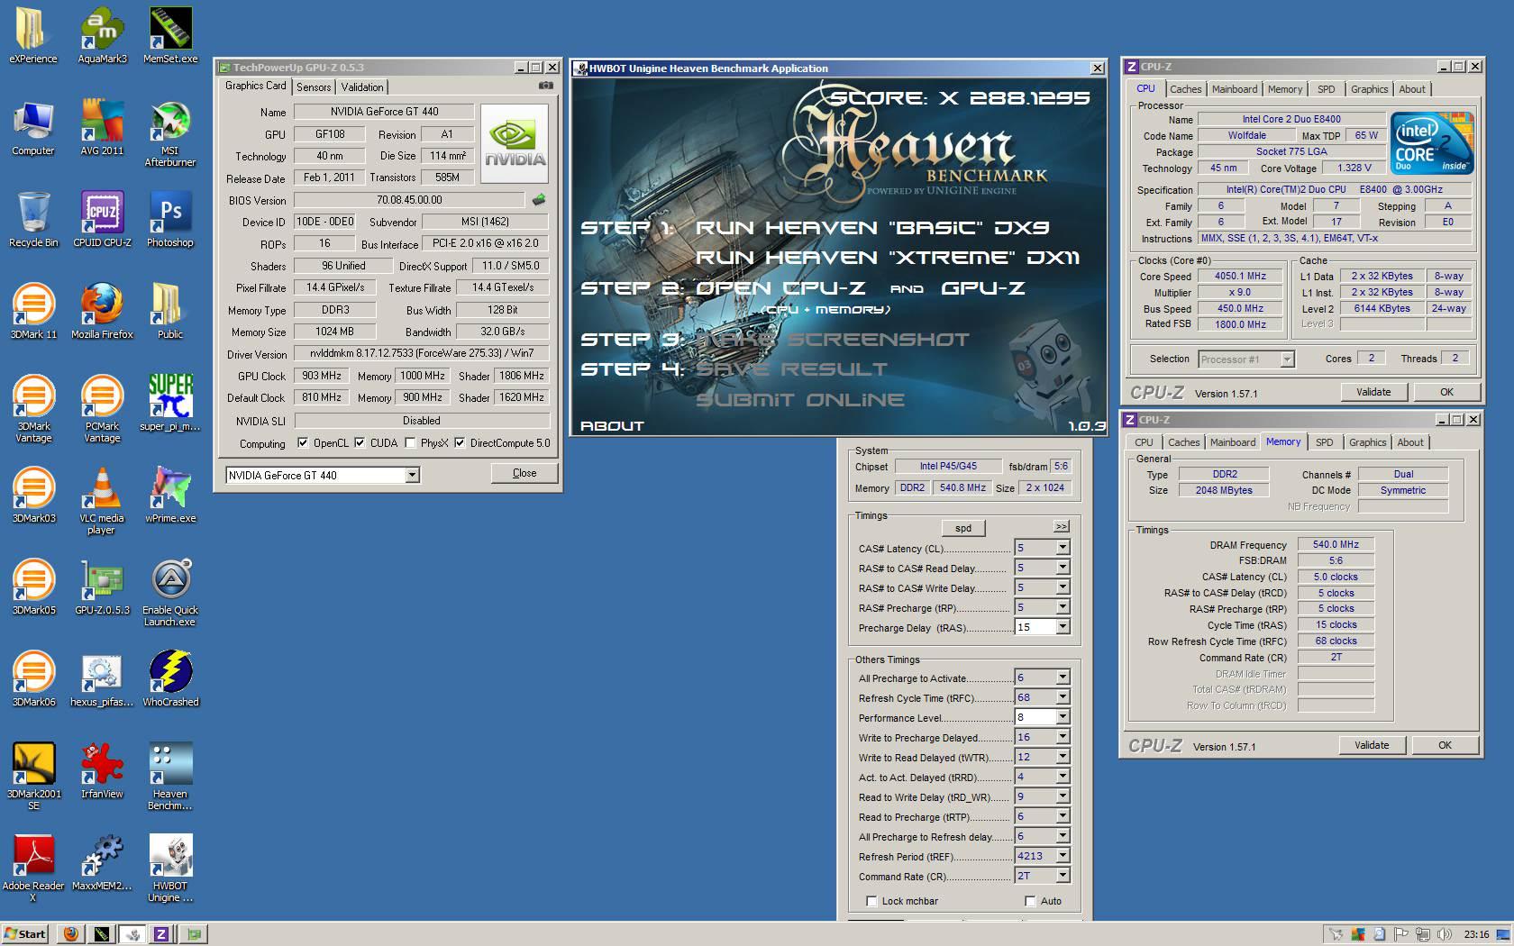1514x946 pixels.
Task: Toggle OpenCL checkbox in GPU-Z
Action: 303,443
